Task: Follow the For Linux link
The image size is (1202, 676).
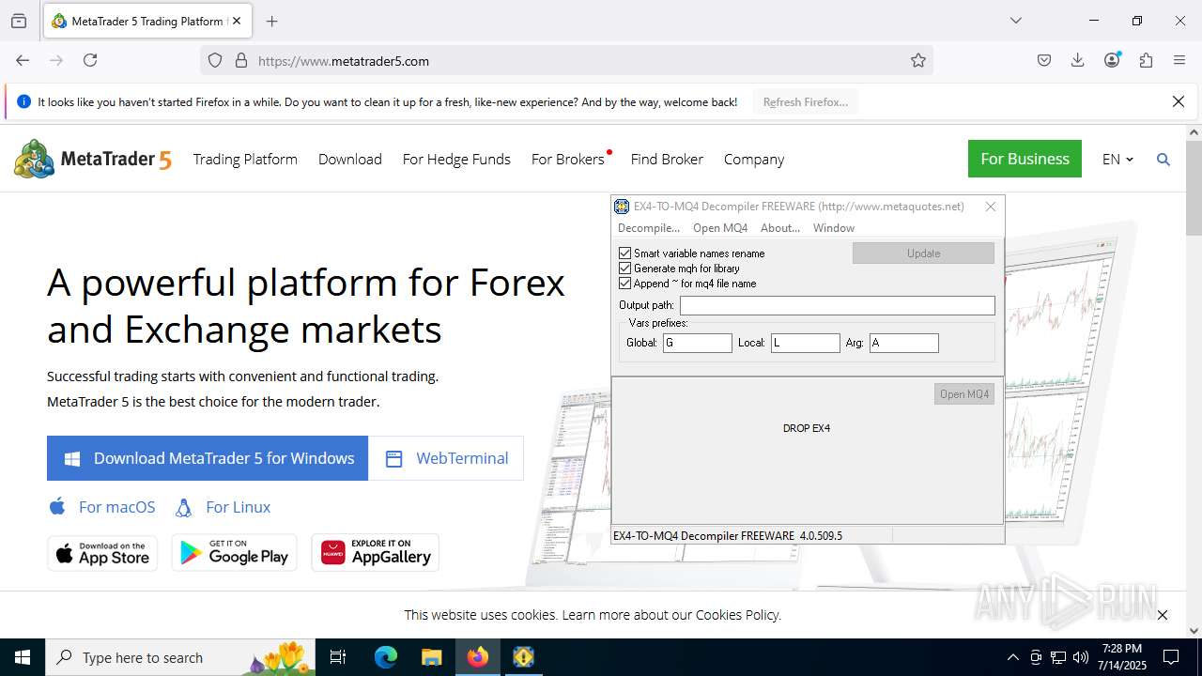Action: (x=223, y=507)
